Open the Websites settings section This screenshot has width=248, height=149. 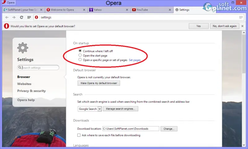[x=24, y=84]
